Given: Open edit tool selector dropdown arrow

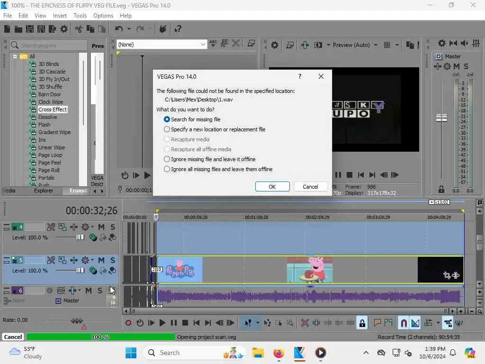Looking at the screenshot, I should coord(257,323).
